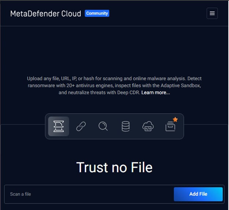Image resolution: width=229 pixels, height=210 pixels.
Task: Select the database stack icon
Action: [126, 126]
